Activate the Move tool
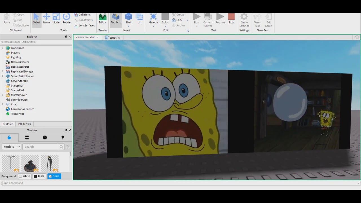The image size is (361, 203). click(47, 19)
